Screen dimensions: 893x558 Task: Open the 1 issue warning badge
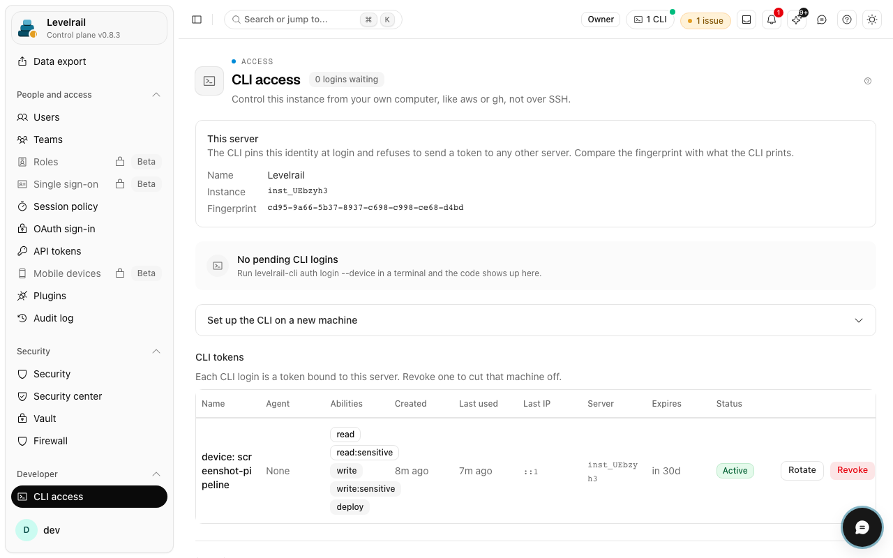[x=705, y=21]
